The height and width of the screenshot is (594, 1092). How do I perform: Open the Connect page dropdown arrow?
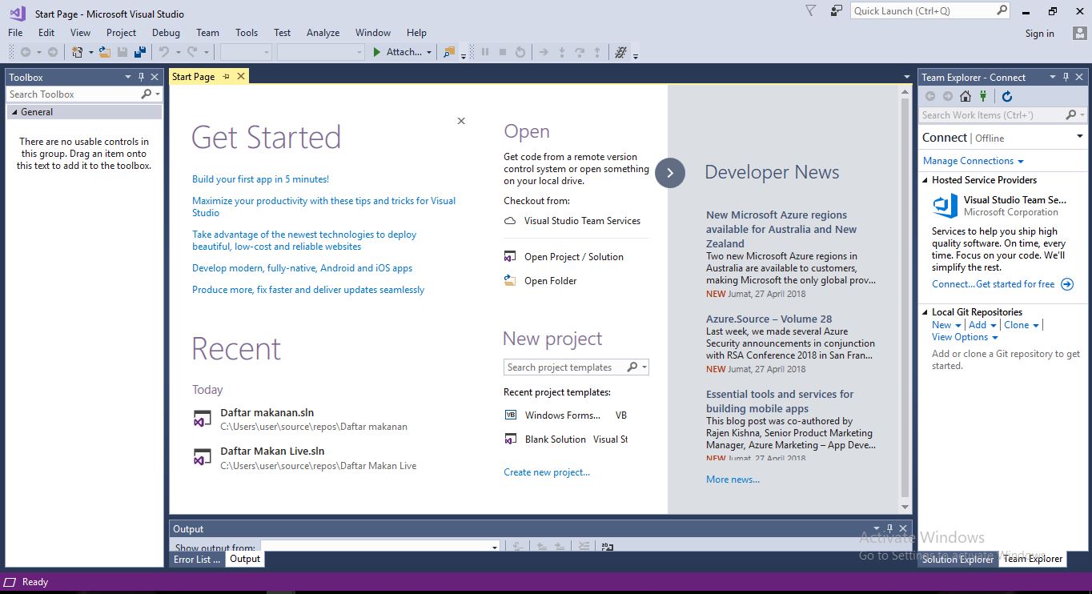(1080, 137)
